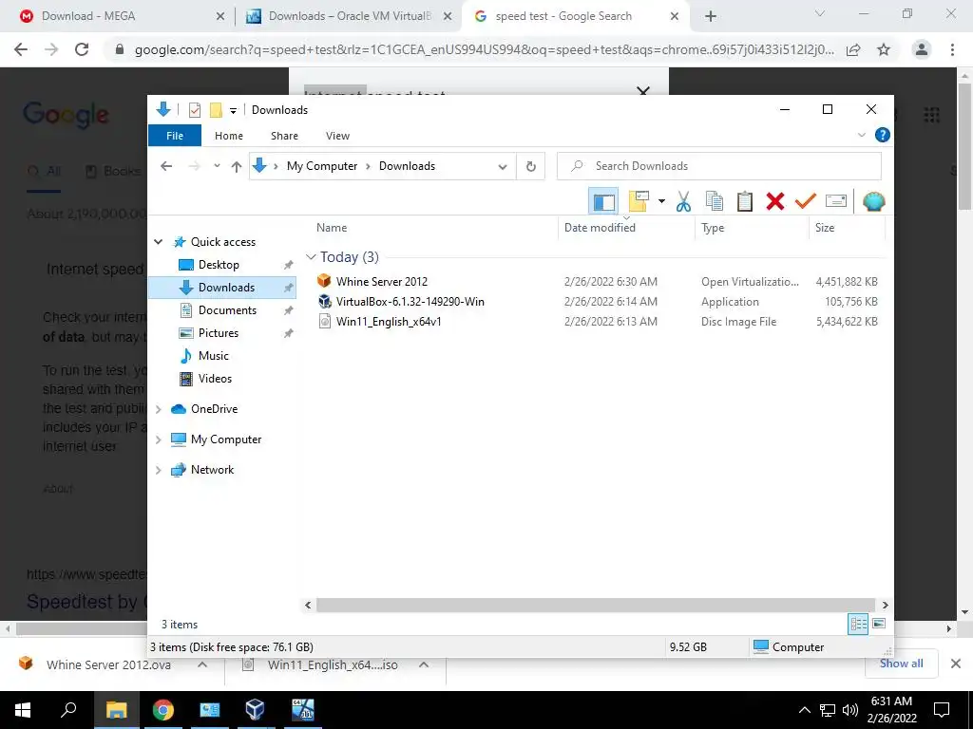
Task: Toggle the navigation pane toolbar icon
Action: pyautogui.click(x=603, y=201)
